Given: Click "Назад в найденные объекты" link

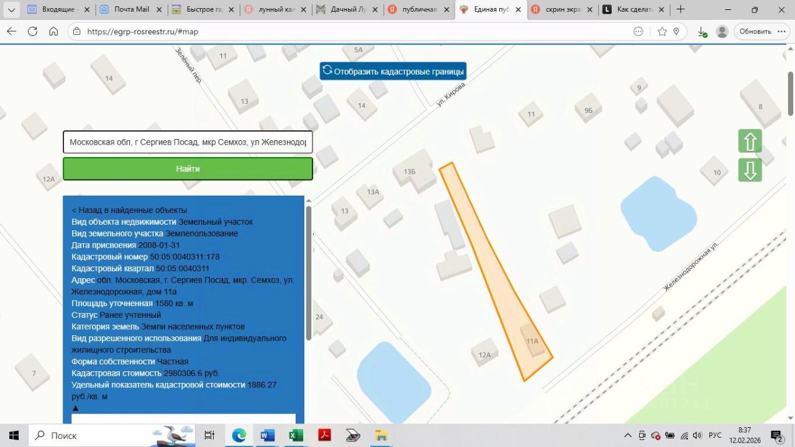Looking at the screenshot, I should [x=129, y=210].
